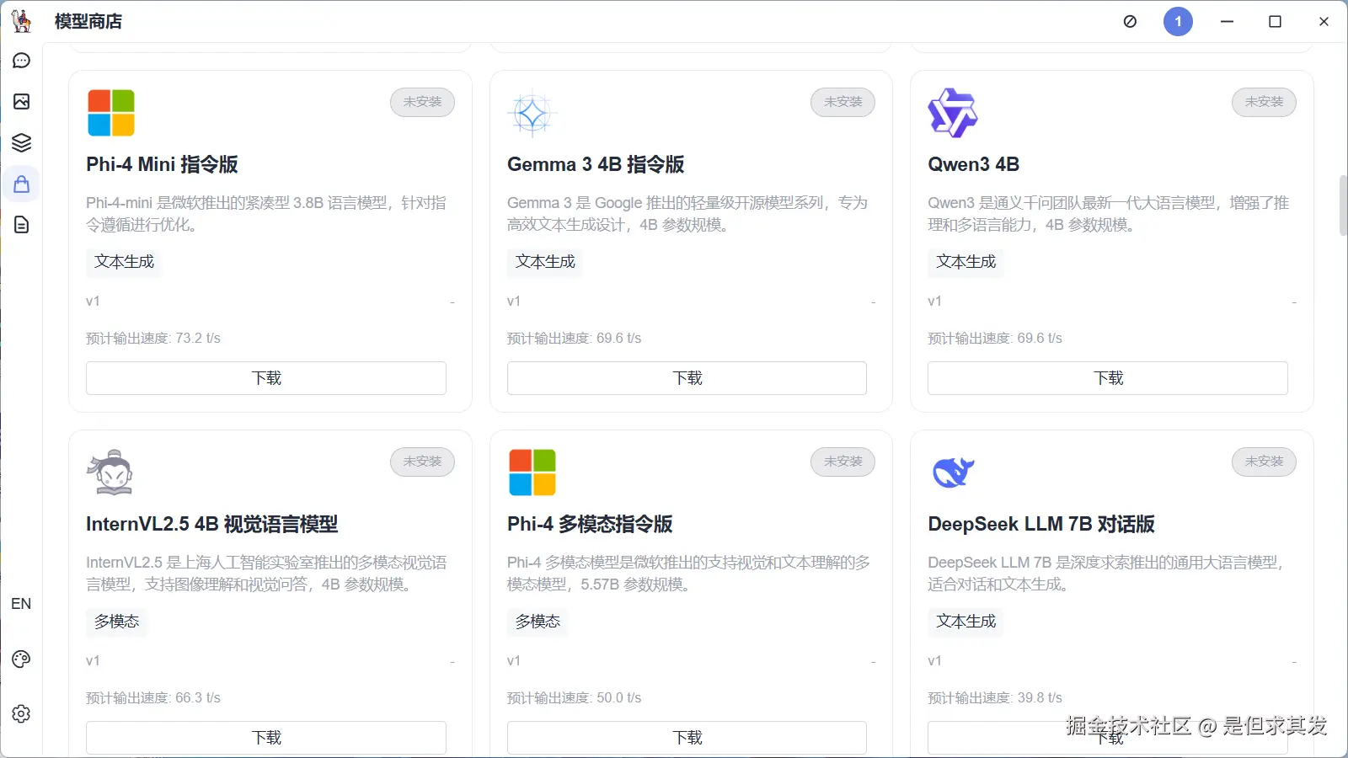The height and width of the screenshot is (758, 1348).
Task: Click the vertical scrollbar thumb
Action: pos(1343,206)
